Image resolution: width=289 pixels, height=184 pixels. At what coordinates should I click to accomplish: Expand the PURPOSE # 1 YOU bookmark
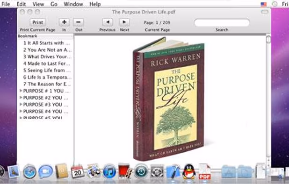tap(21, 91)
